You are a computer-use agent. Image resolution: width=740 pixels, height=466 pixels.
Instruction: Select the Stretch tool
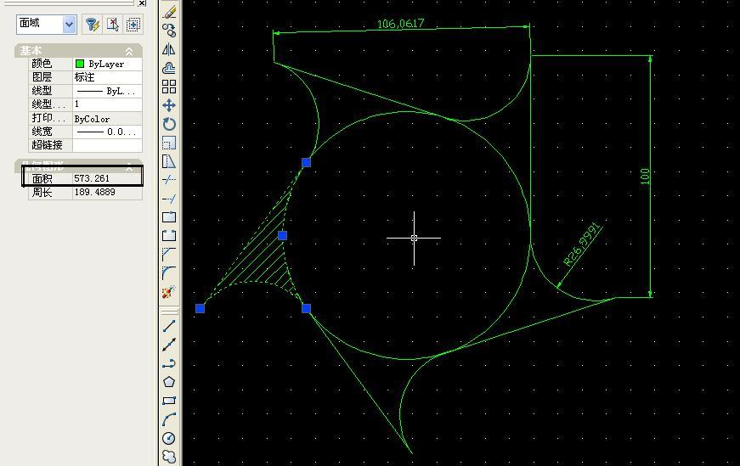(x=169, y=161)
